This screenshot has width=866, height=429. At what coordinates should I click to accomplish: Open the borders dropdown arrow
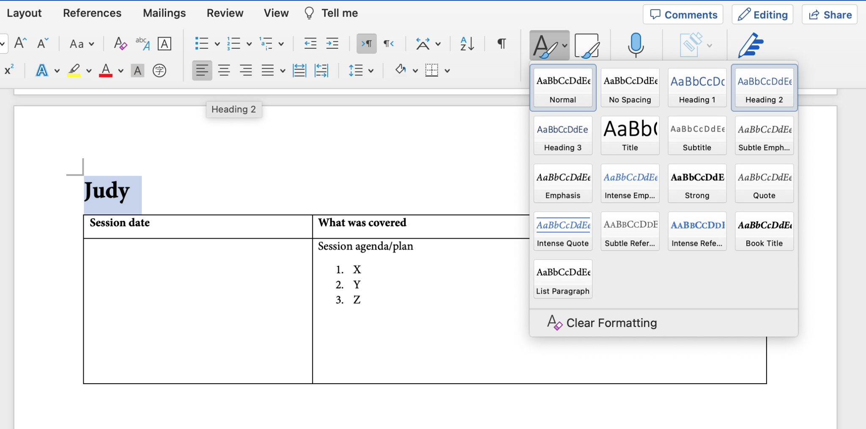(x=447, y=70)
